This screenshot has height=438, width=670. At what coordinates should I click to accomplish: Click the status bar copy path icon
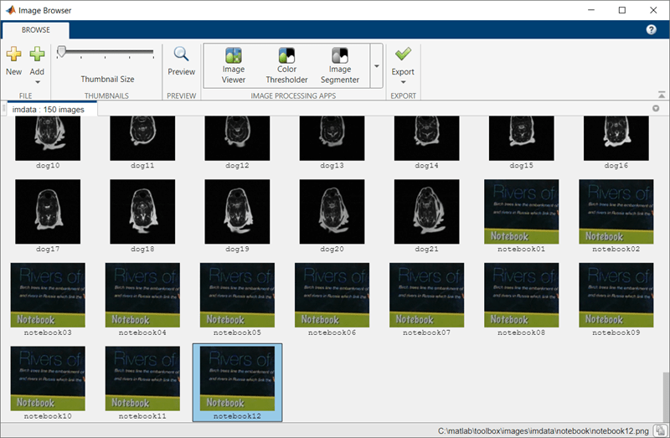[x=661, y=430]
